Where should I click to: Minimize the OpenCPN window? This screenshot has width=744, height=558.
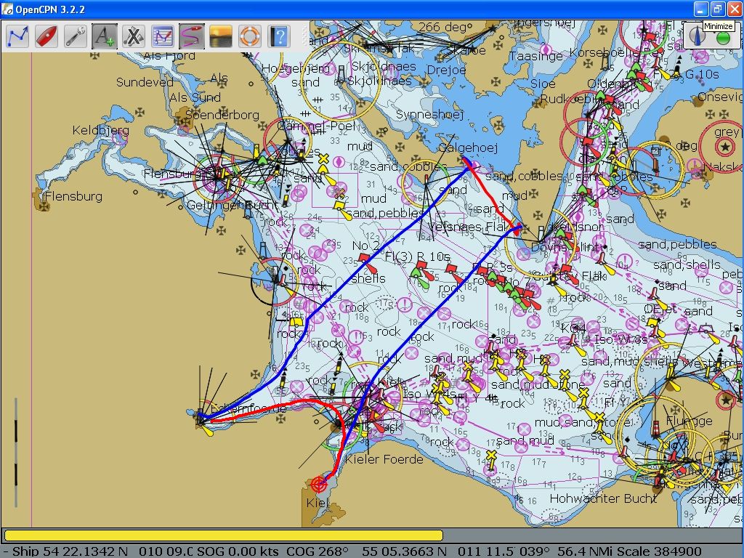701,9
